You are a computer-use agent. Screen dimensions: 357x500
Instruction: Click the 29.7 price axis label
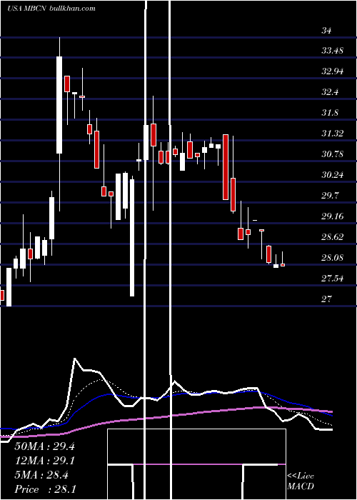(330, 196)
